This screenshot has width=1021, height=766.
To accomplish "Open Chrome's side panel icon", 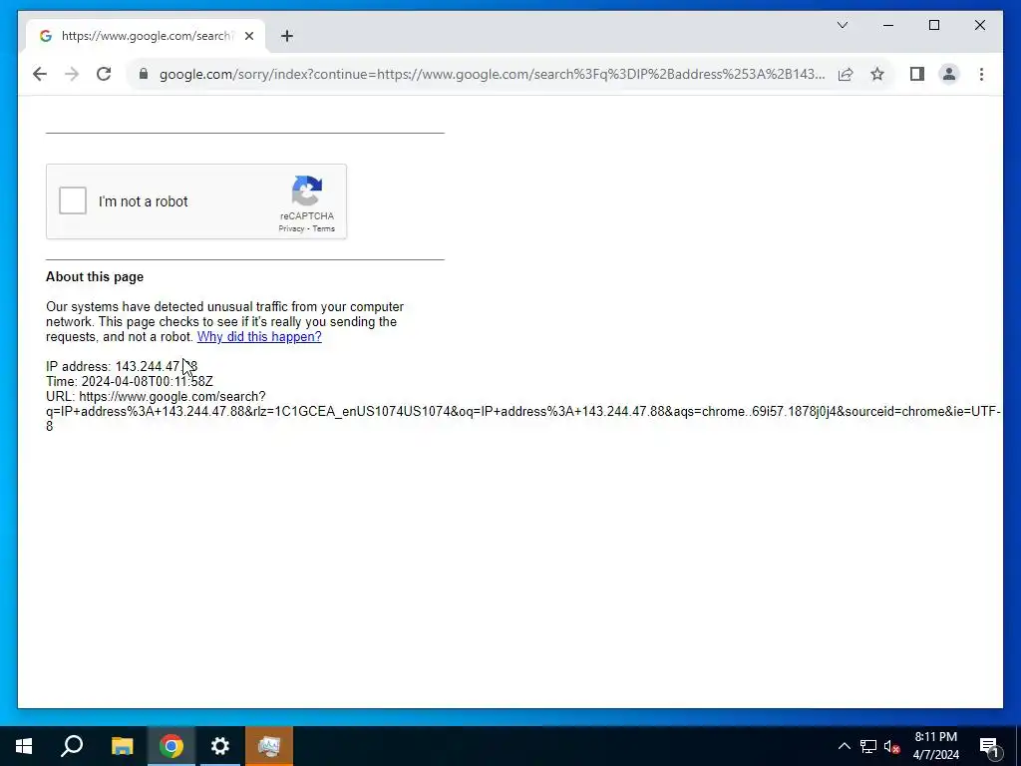I will pyautogui.click(x=917, y=74).
